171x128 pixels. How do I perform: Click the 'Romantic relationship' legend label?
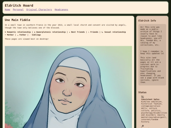(19, 32)
